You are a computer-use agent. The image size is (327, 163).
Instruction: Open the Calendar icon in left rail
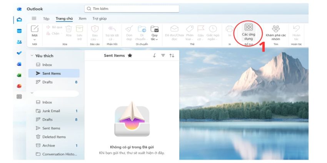pos(19,31)
